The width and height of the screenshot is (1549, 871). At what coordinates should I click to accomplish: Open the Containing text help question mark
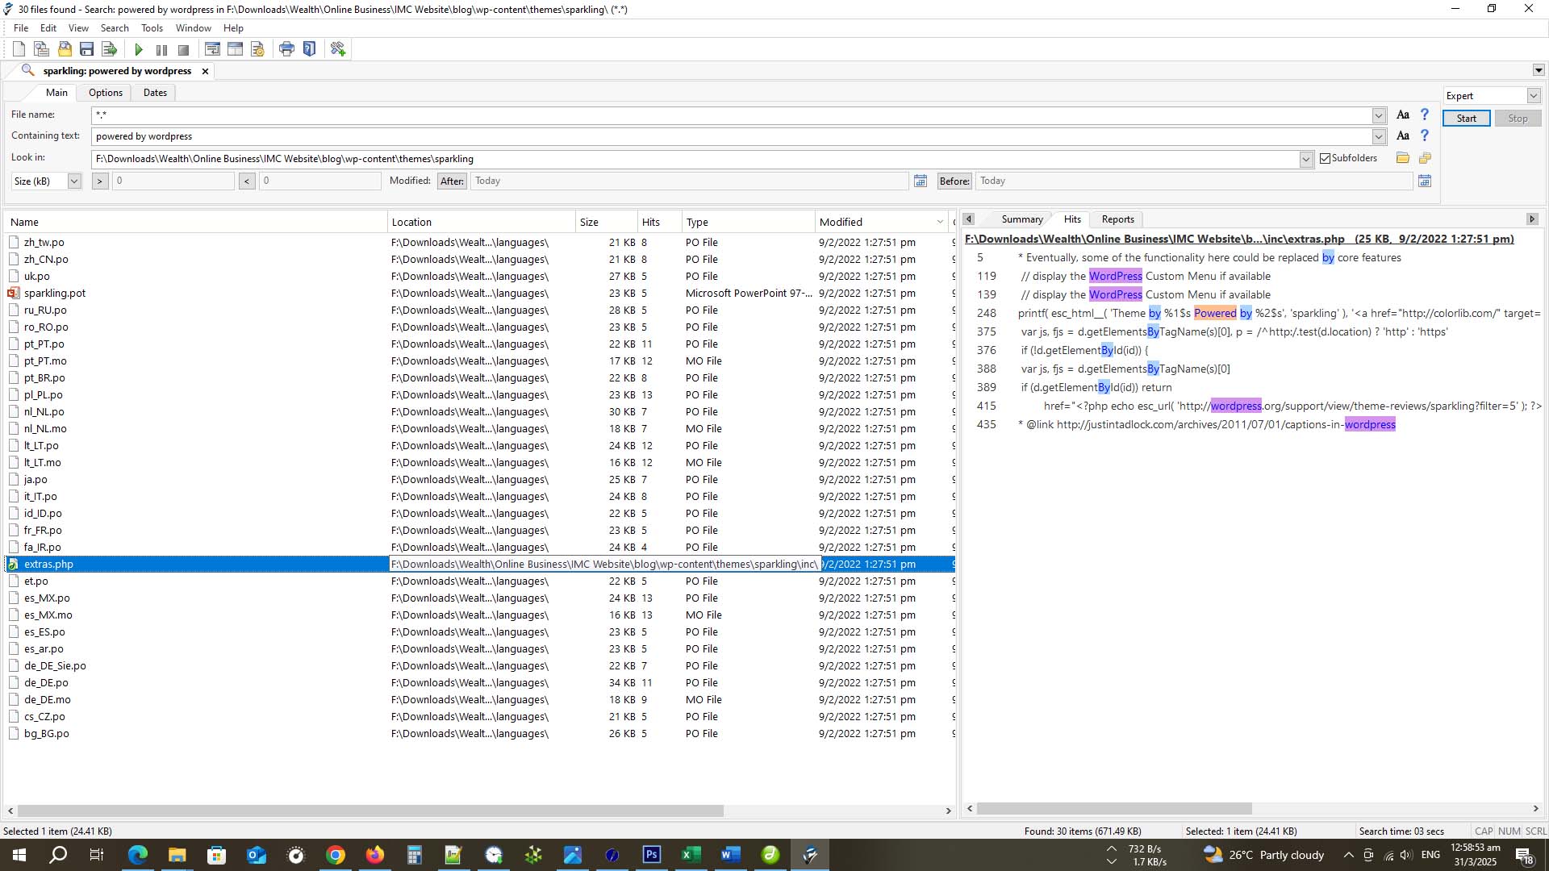click(x=1425, y=135)
